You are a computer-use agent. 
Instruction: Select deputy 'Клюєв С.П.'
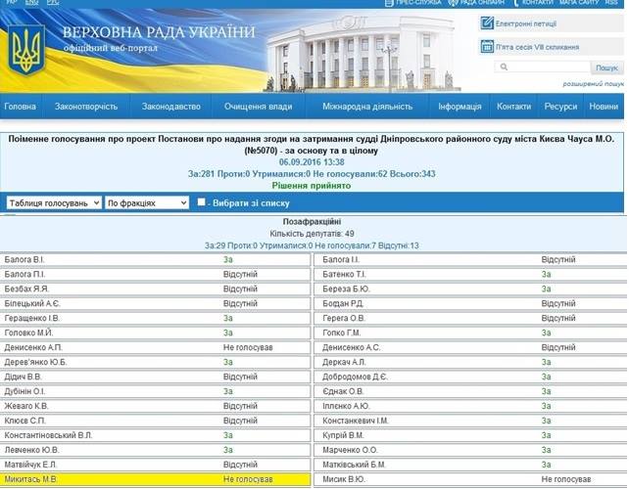tap(24, 421)
